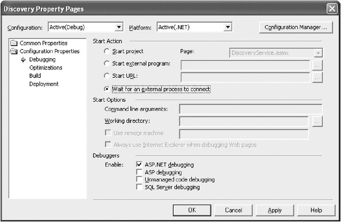Open the Configuration Manager
The width and height of the screenshot is (341, 222).
296,27
